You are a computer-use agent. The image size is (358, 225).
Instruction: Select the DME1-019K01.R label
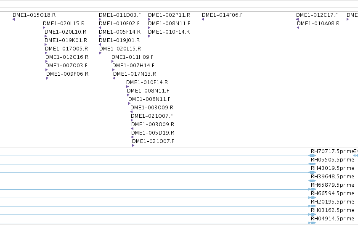(x=66, y=40)
